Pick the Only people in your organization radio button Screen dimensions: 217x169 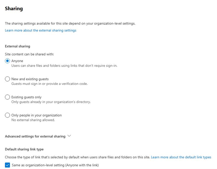point(7,115)
